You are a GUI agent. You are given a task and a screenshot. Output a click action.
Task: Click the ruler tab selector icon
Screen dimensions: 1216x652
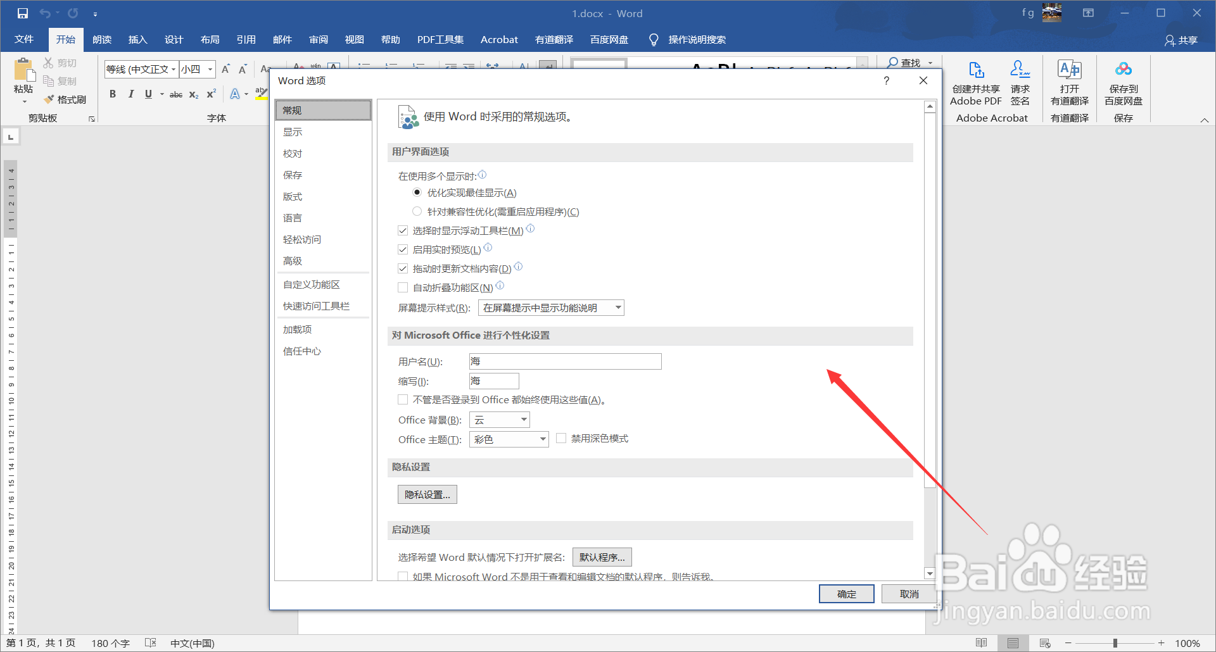pos(11,136)
